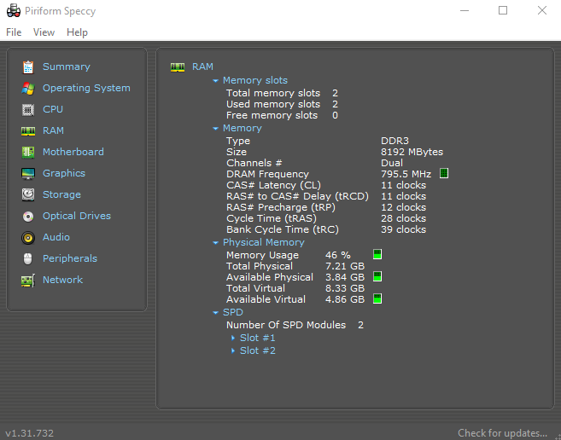Select the 8192 MBytes size value
Viewport: 561px width, 440px height.
[412, 152]
